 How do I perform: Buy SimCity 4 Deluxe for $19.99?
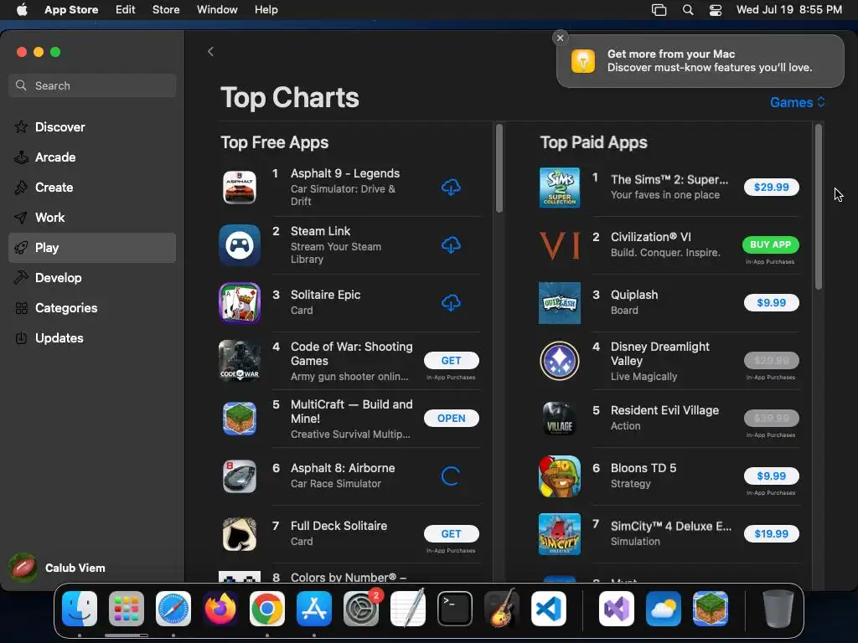click(x=771, y=533)
